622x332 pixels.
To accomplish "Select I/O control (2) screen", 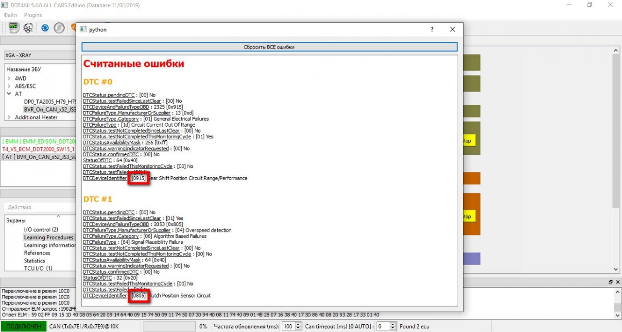I will [x=41, y=230].
